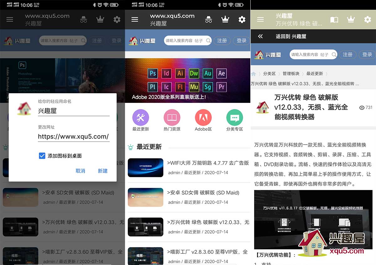Open 安卓 SD女佣 post in left dimmed screen
The height and width of the screenshot is (265, 376).
click(x=78, y=193)
